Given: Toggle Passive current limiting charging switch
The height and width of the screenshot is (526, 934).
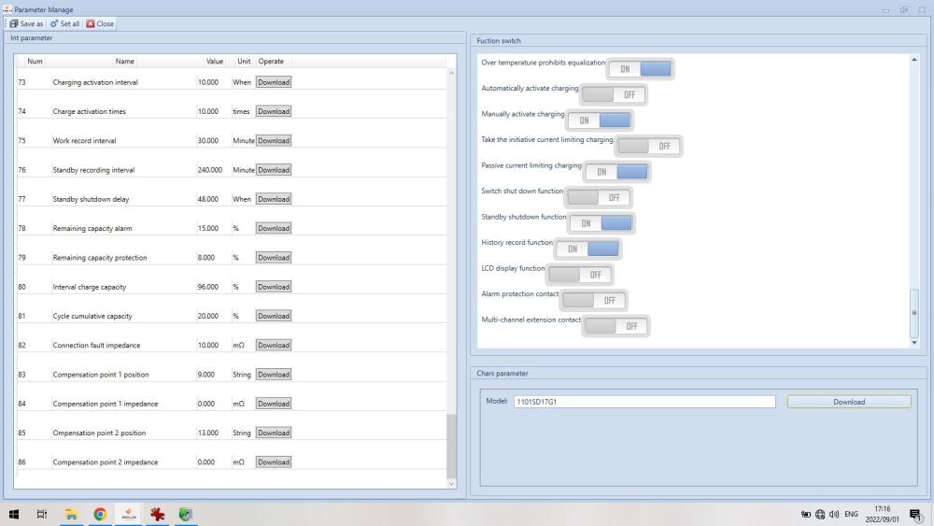Looking at the screenshot, I should click(617, 172).
